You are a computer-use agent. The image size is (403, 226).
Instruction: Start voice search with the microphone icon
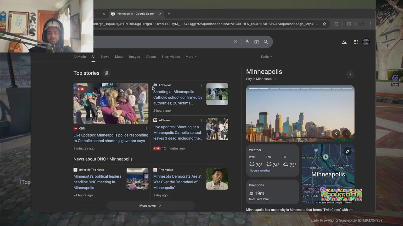tap(247, 42)
